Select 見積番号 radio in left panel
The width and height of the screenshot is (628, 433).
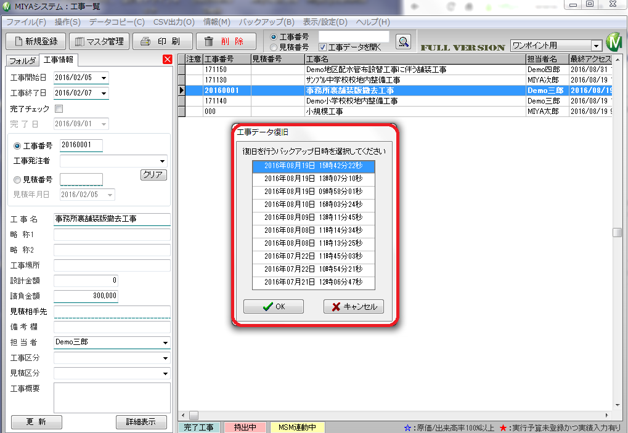pos(17,180)
